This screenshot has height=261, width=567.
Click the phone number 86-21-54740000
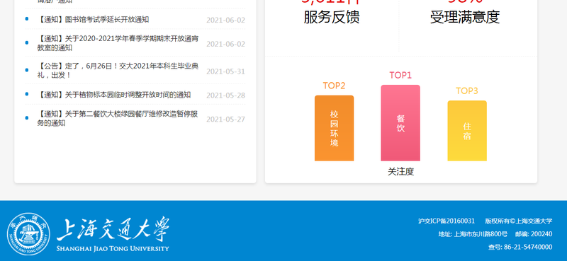coord(528,247)
